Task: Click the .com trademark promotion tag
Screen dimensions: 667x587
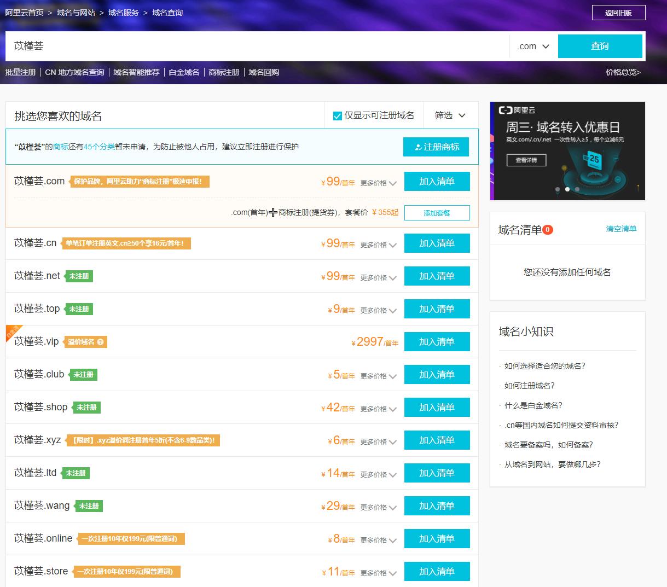Action: pos(140,182)
